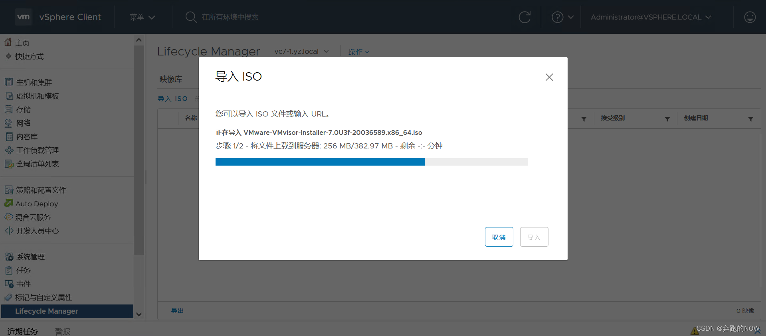
Task: Click the Administration (系统管理) icon
Action: click(x=9, y=257)
